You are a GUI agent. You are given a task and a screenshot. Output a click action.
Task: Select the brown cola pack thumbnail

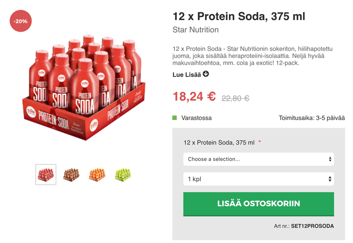(72, 174)
